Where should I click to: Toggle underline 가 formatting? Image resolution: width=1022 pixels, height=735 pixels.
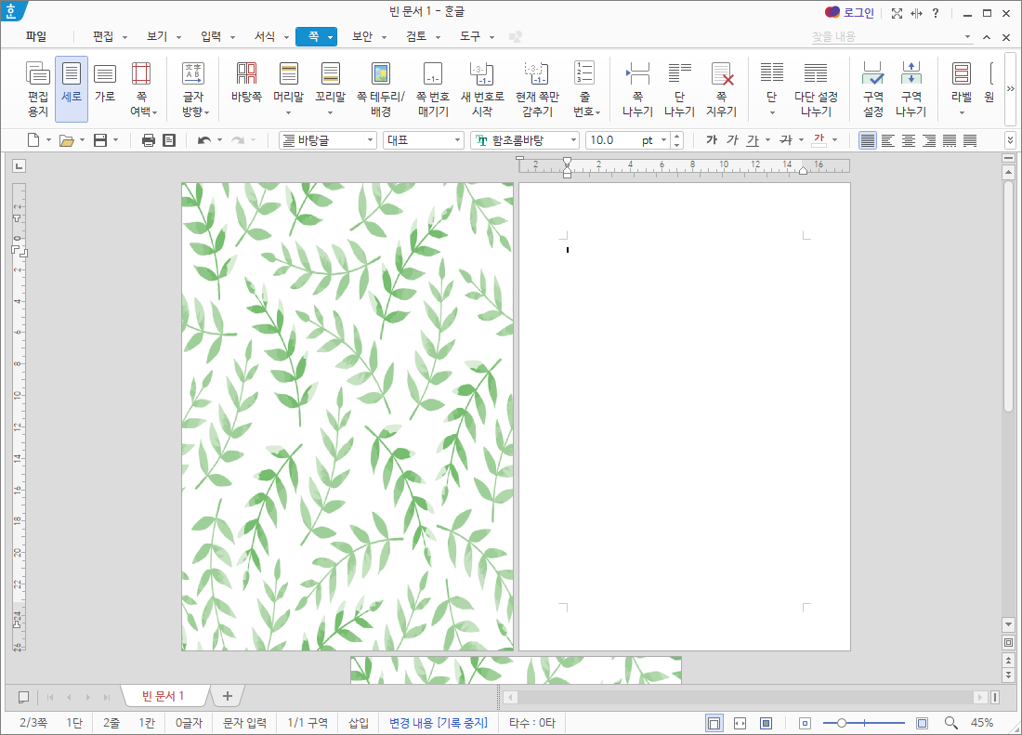click(x=753, y=140)
